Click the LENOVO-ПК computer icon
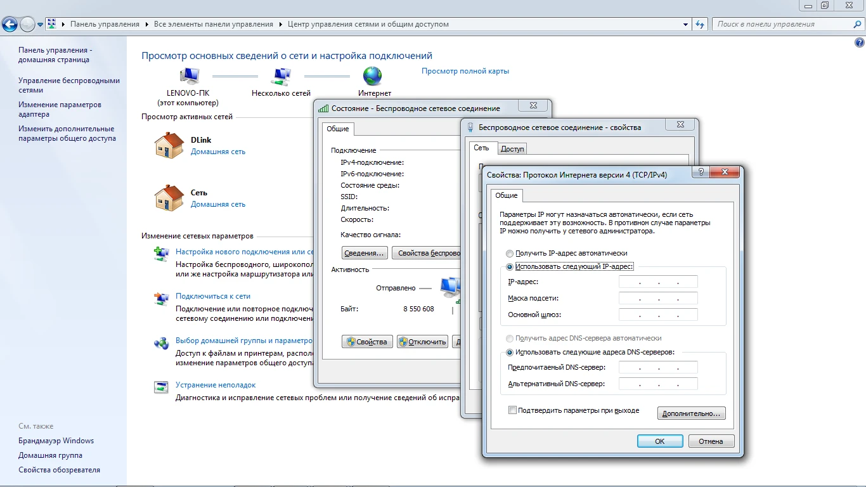 tap(188, 77)
